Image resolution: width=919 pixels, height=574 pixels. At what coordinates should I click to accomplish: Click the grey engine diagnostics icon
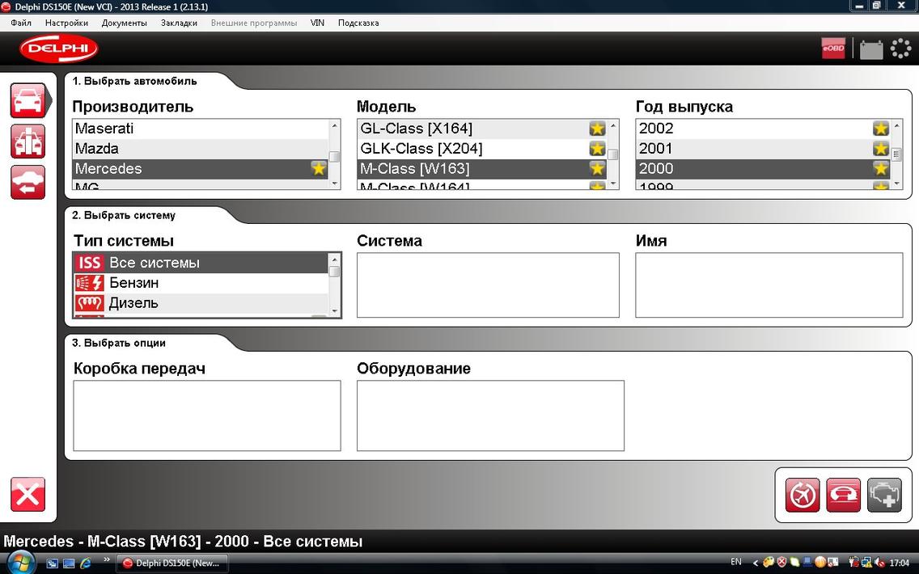884,496
